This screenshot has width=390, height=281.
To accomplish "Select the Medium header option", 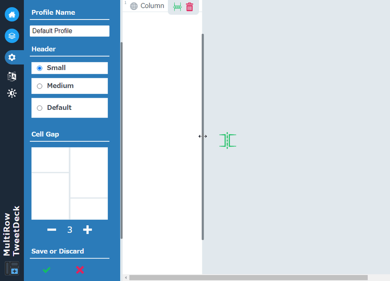I will 70,86.
